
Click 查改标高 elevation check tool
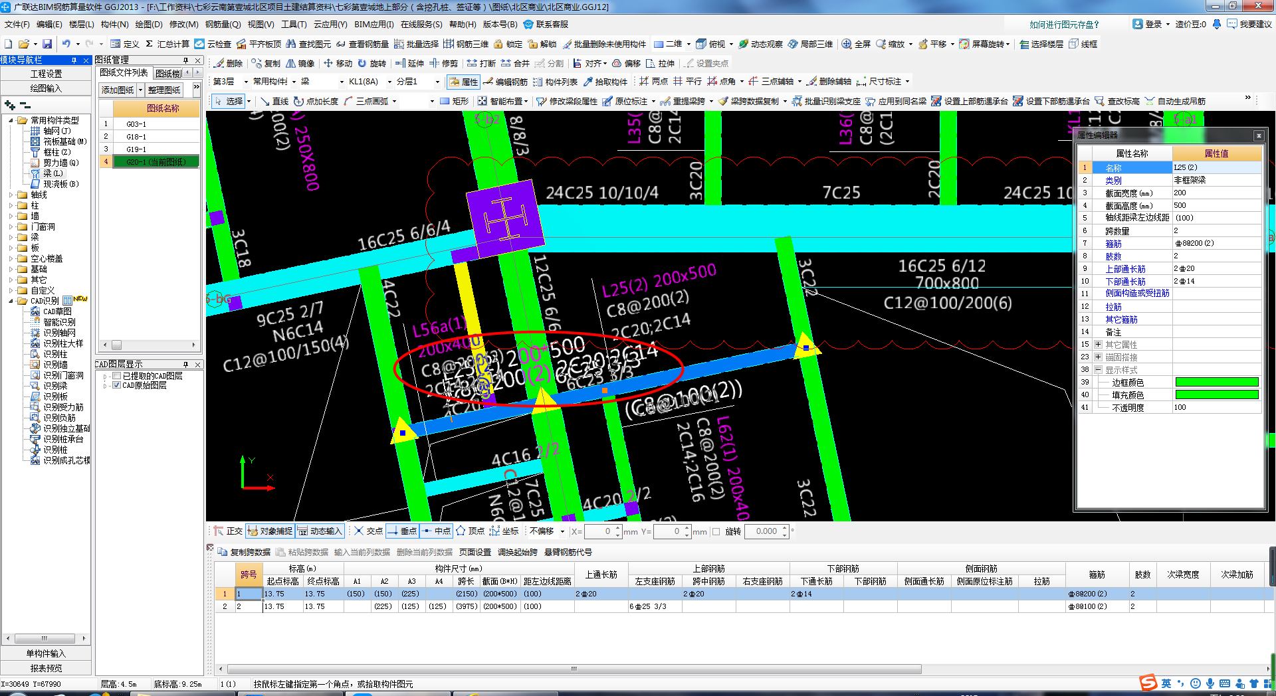(1117, 101)
